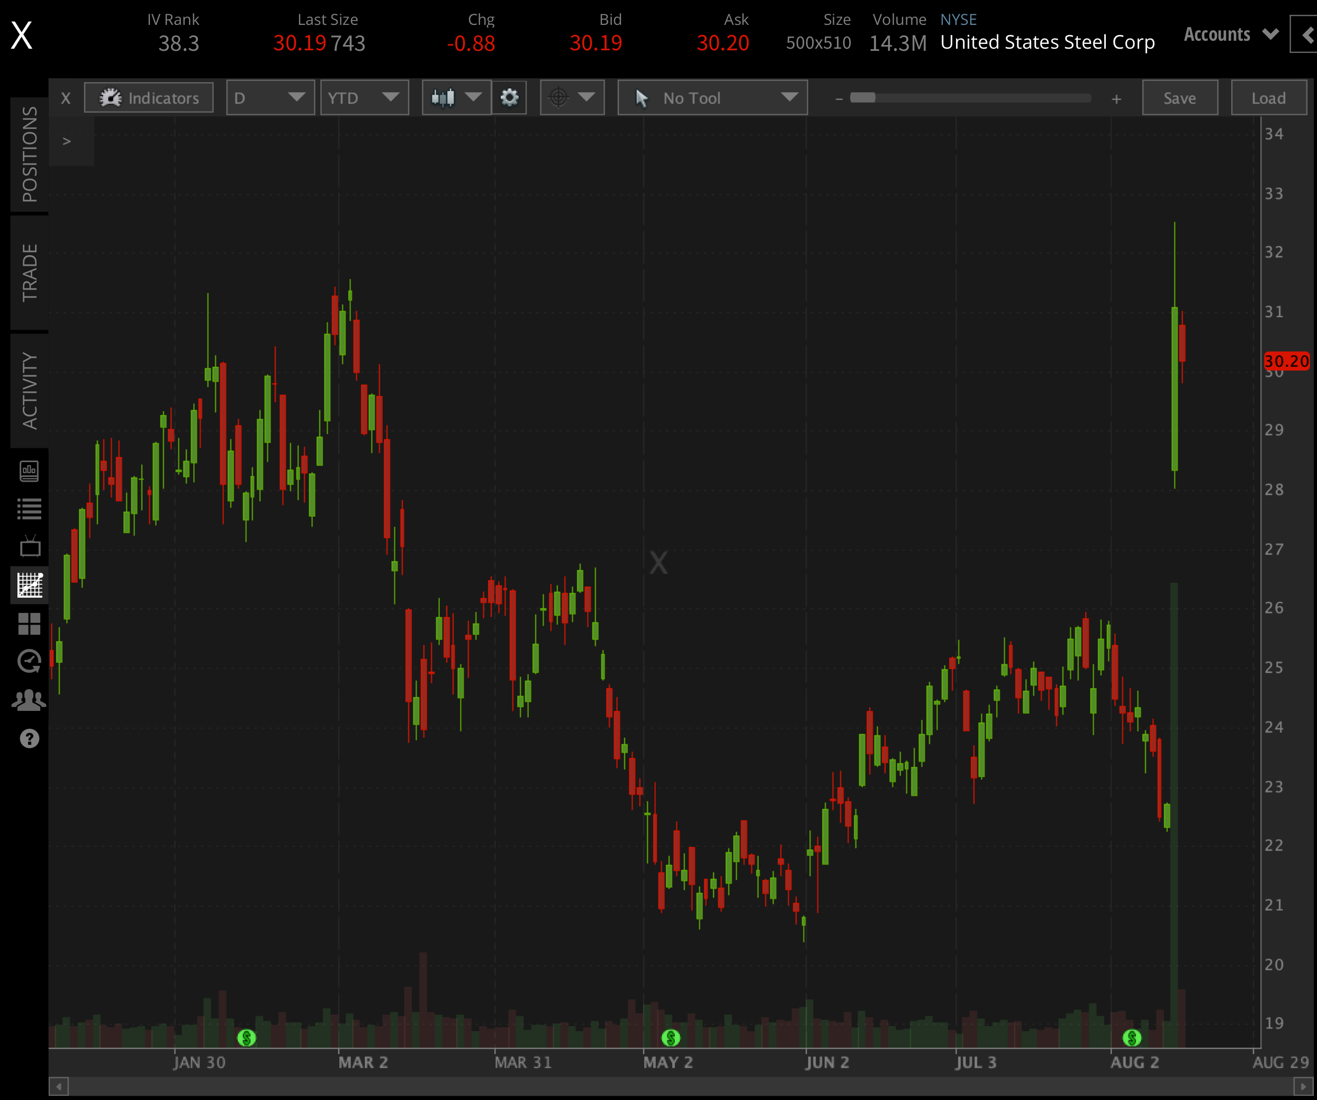Click the Save button
This screenshot has width=1317, height=1100.
tap(1180, 98)
